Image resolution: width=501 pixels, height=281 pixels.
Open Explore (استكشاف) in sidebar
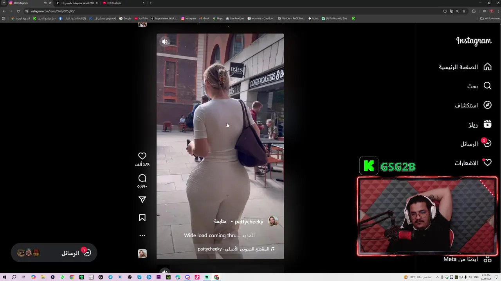473,105
